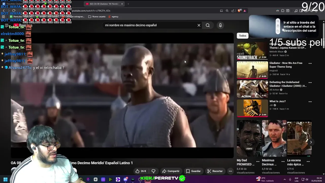Open the purple grid app in the taskbar
This screenshot has height=183, width=325.
coord(103,179)
